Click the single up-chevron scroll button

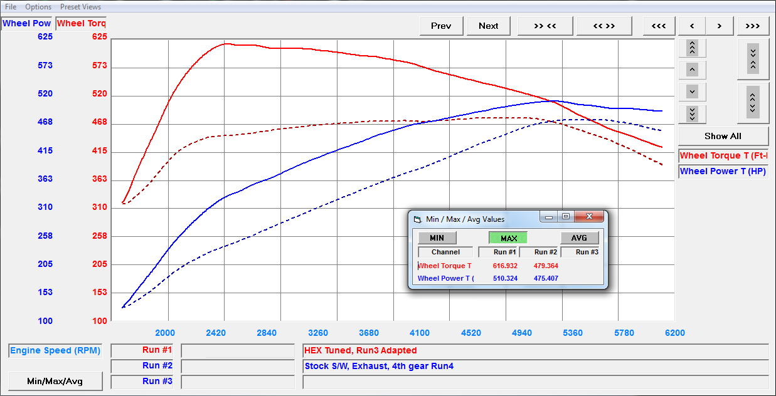point(692,70)
